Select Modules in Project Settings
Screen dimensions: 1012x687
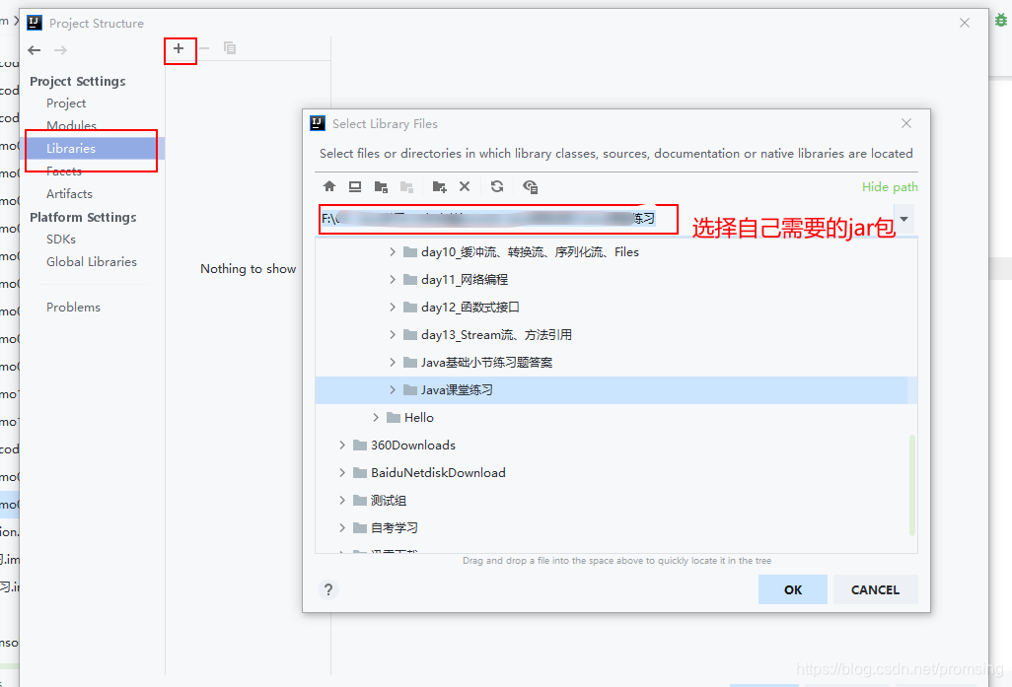pyautogui.click(x=71, y=125)
